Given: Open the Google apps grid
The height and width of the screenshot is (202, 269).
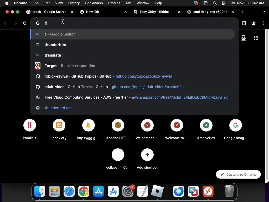Looking at the screenshot, I should click(256, 38).
